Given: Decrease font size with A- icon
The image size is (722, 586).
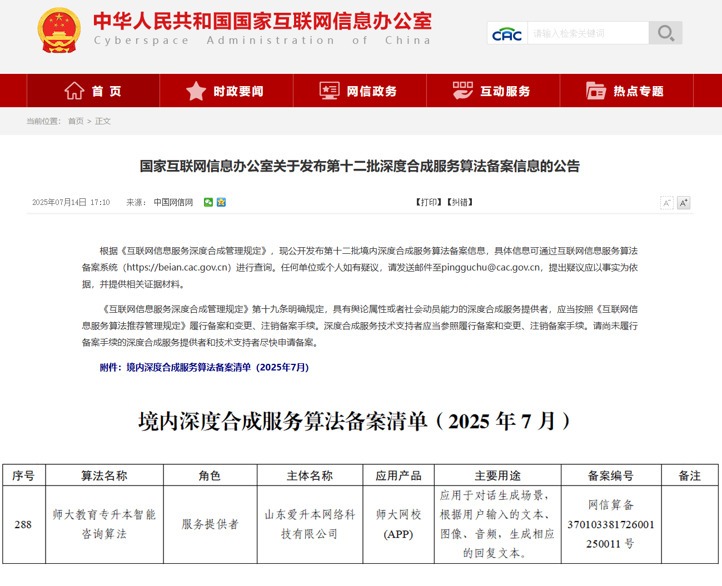Looking at the screenshot, I should [666, 203].
